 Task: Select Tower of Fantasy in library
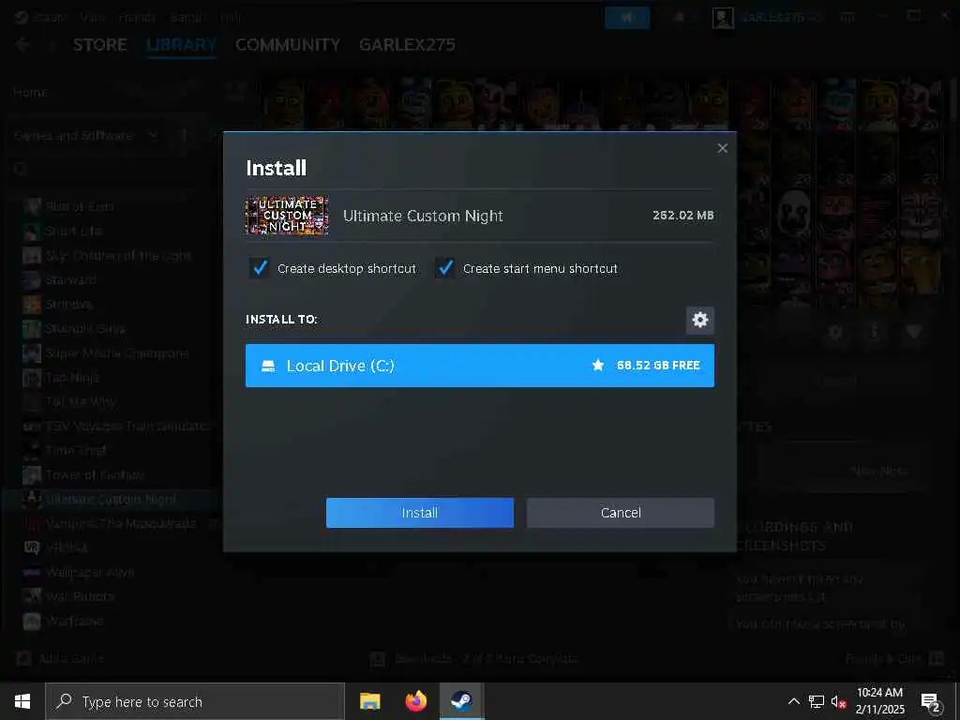point(95,474)
